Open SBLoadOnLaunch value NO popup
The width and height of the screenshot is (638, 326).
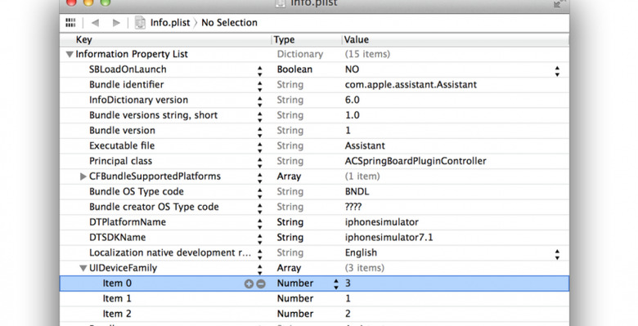557,71
